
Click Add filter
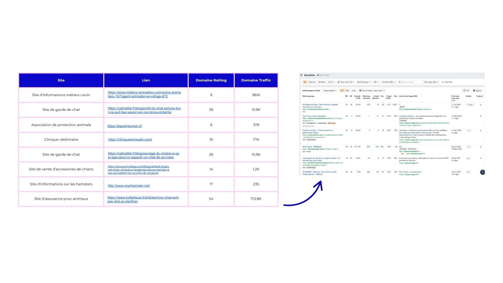(447, 82)
